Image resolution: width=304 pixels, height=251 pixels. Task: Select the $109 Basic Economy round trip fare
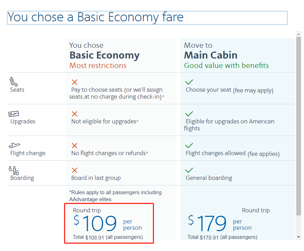pos(109,223)
